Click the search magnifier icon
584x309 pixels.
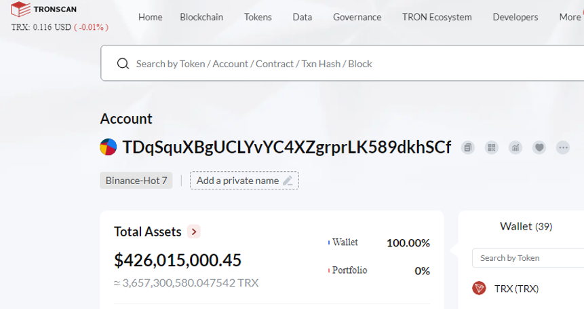[x=123, y=64]
